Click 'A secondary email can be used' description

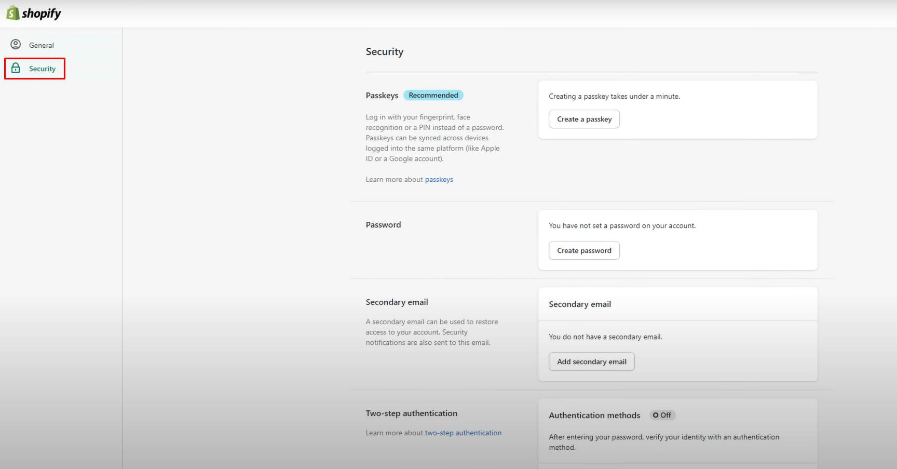click(432, 332)
